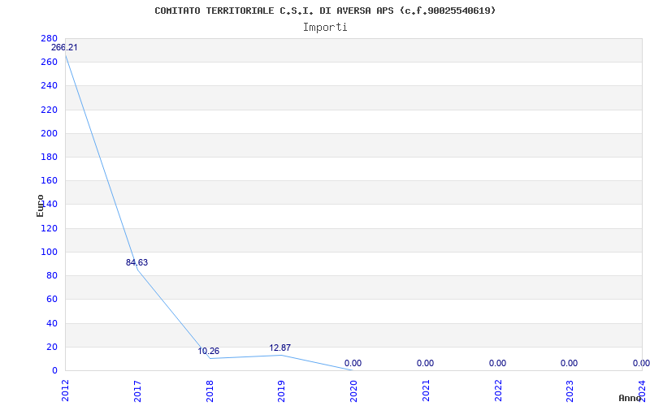
Task: Select the 10.26 data label
Action: (209, 352)
